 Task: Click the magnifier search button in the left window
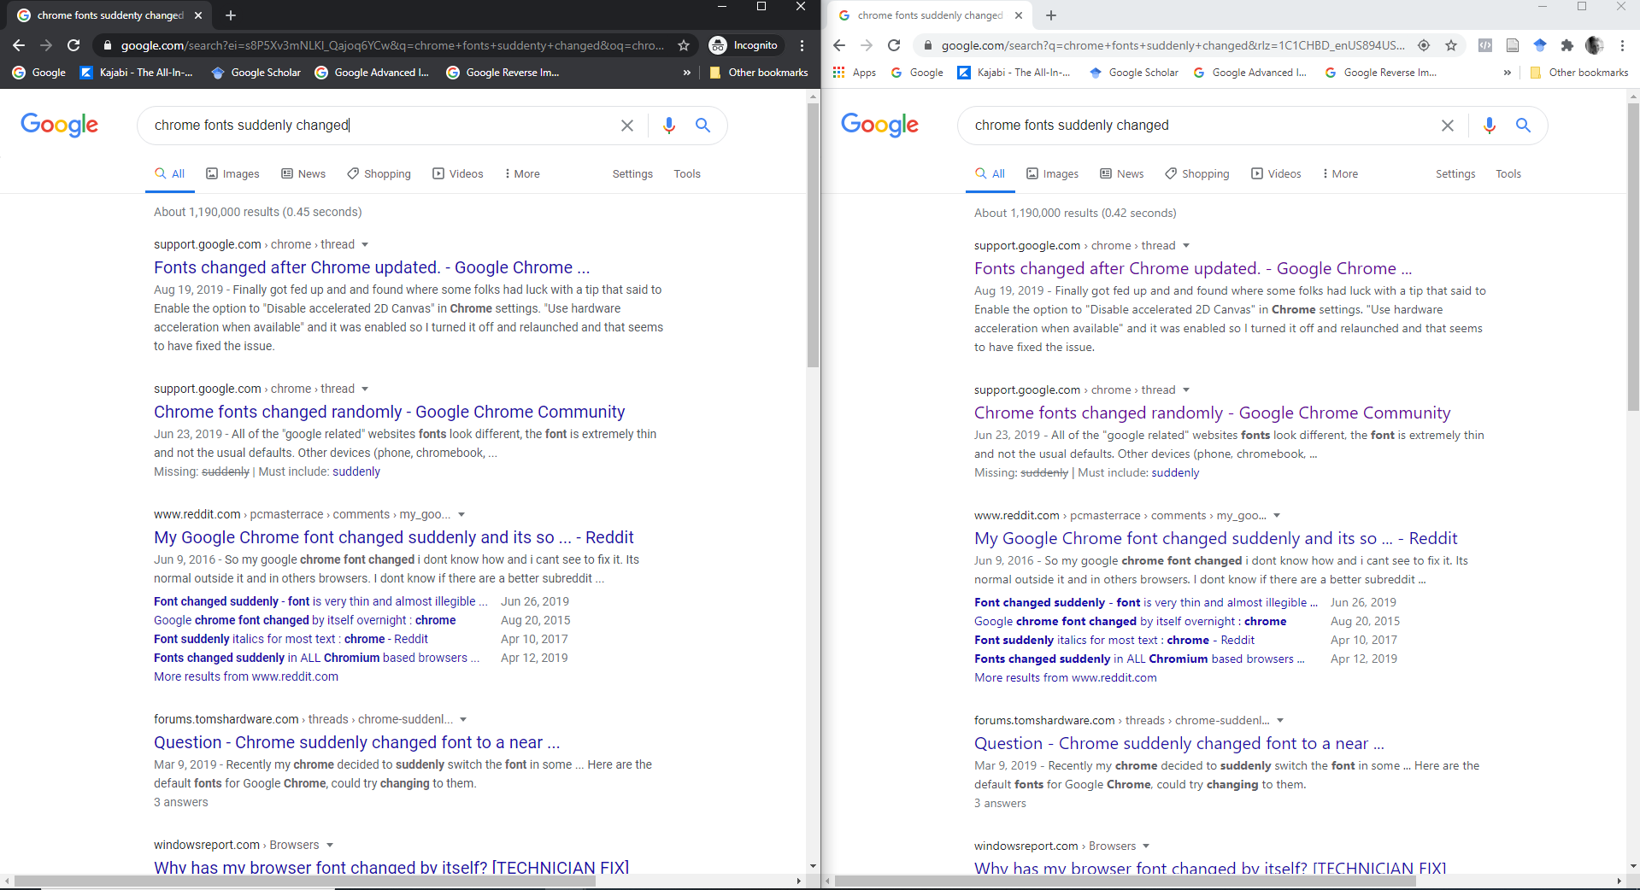coord(703,126)
